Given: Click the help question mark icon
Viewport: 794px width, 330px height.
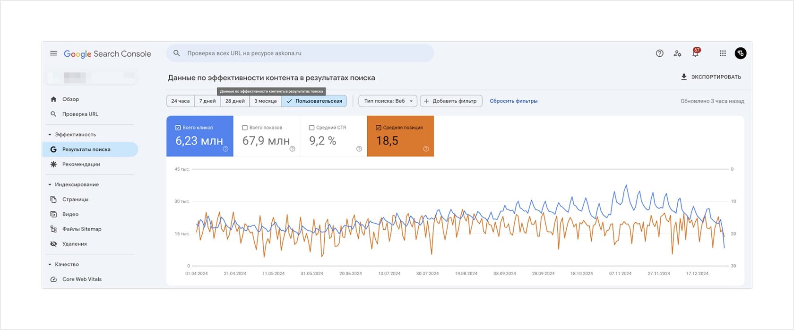Looking at the screenshot, I should click(659, 53).
